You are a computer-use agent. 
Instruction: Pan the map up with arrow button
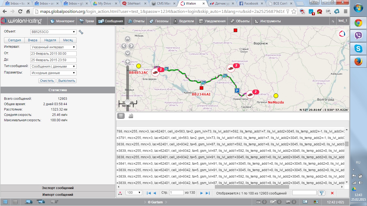(x=128, y=39)
